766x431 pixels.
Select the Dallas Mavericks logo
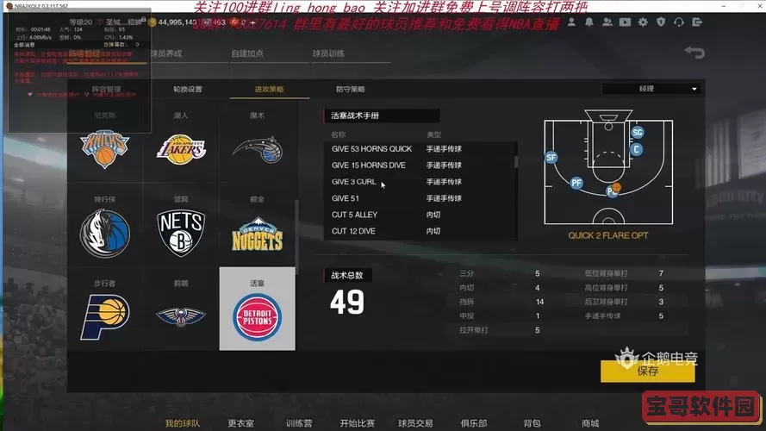(104, 233)
